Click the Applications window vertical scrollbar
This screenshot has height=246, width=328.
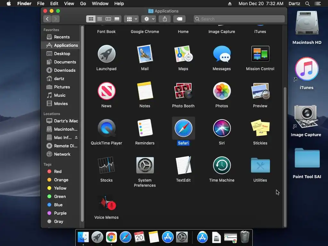pyautogui.click(x=285, y=157)
